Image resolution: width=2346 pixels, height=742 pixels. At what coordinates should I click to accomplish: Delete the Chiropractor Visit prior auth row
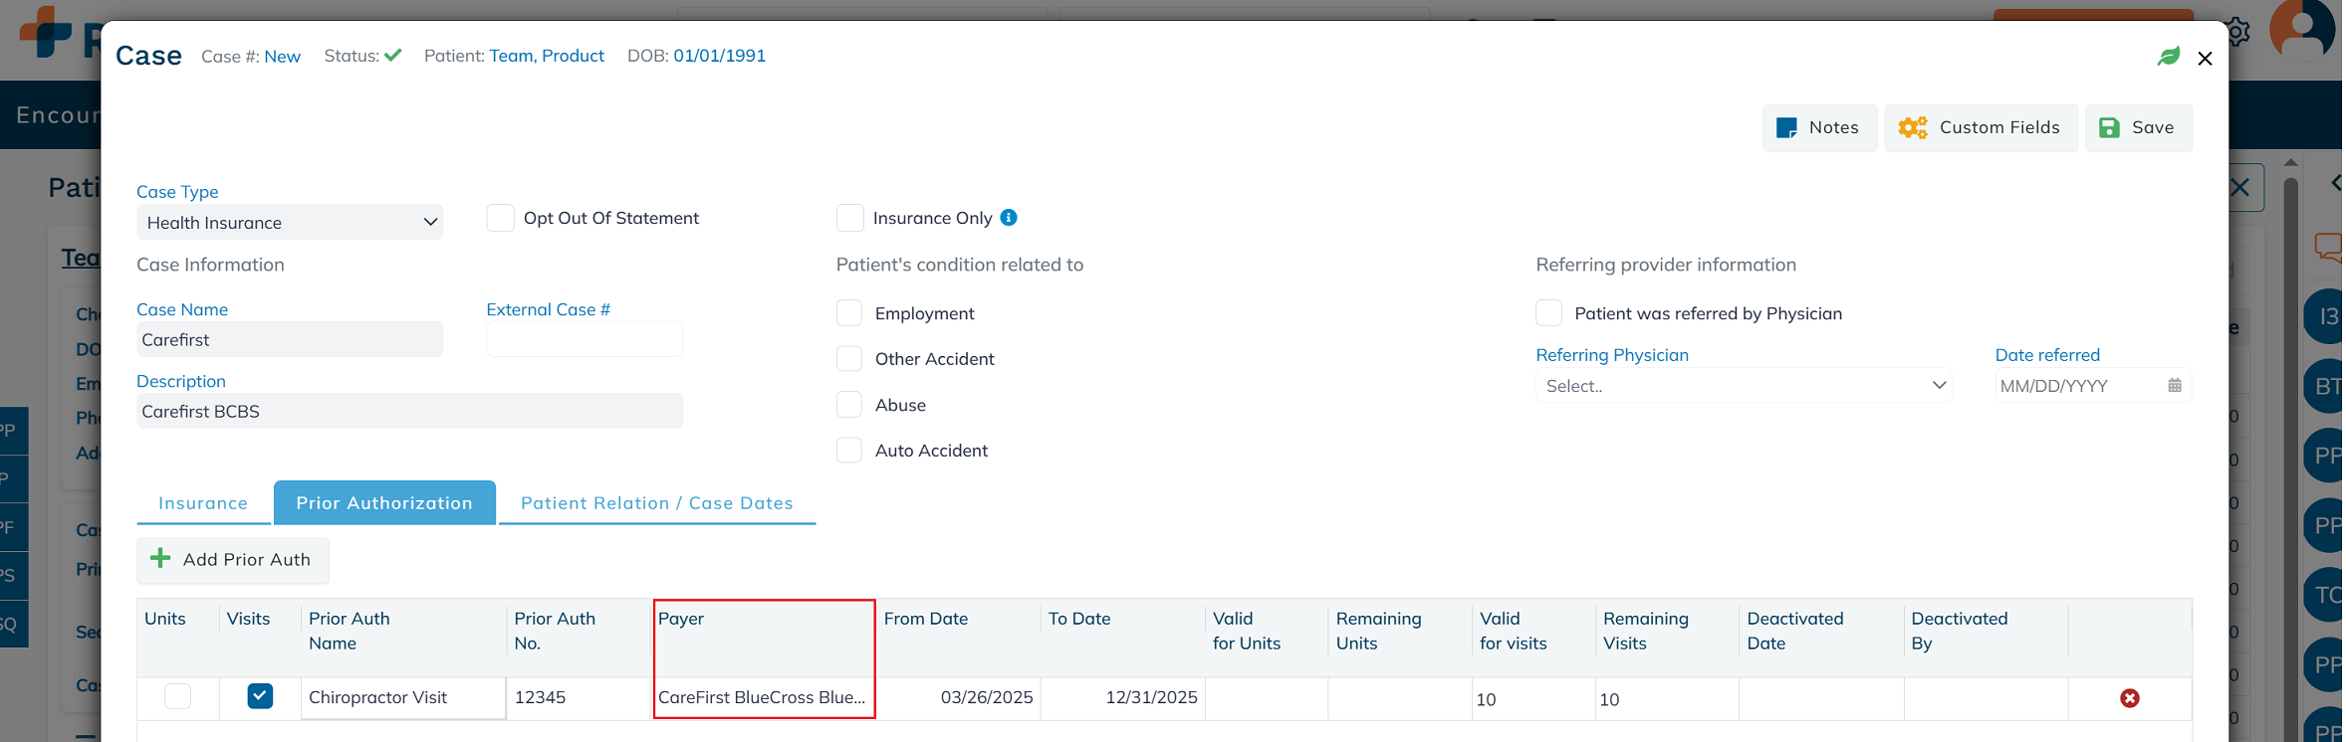pos(2129,698)
